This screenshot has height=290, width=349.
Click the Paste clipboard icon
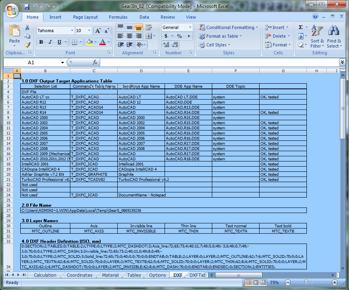(x=14, y=31)
